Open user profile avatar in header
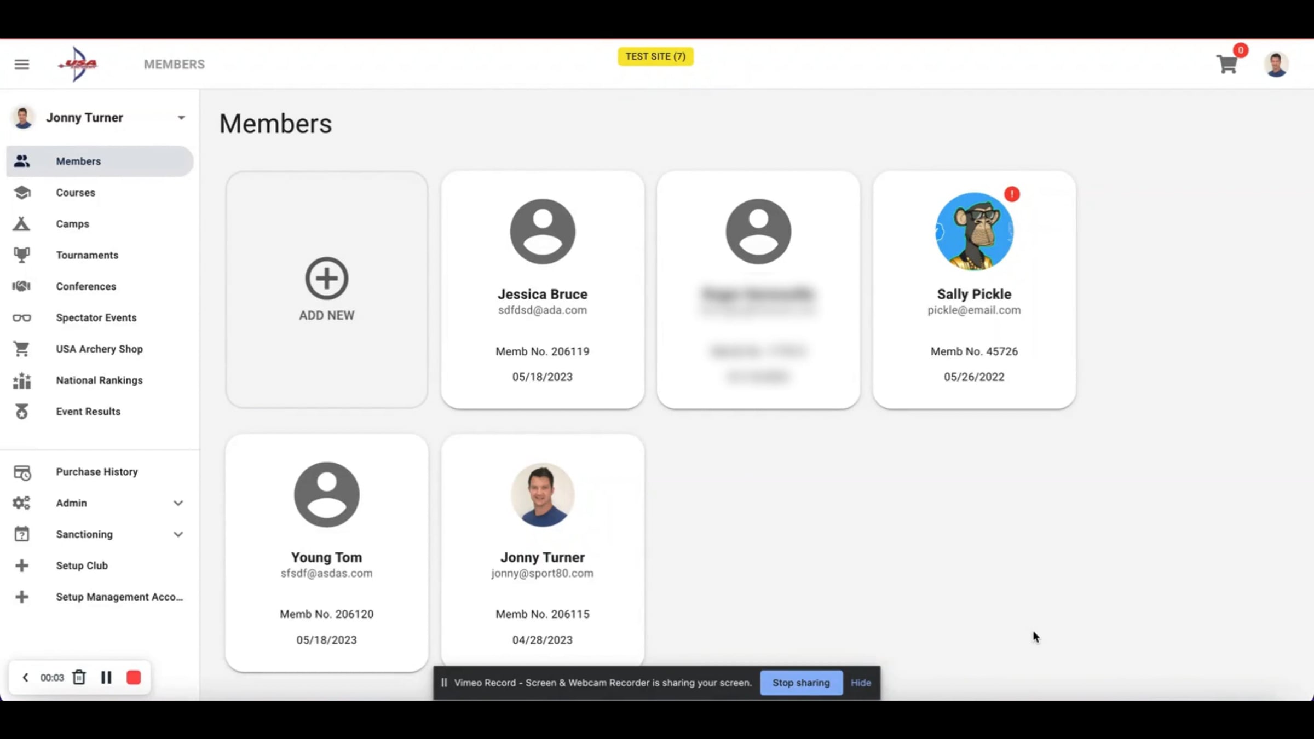Image resolution: width=1314 pixels, height=739 pixels. [1276, 65]
